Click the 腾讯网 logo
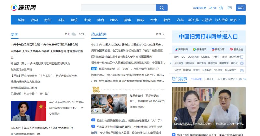260x136 pixels. (23, 7)
